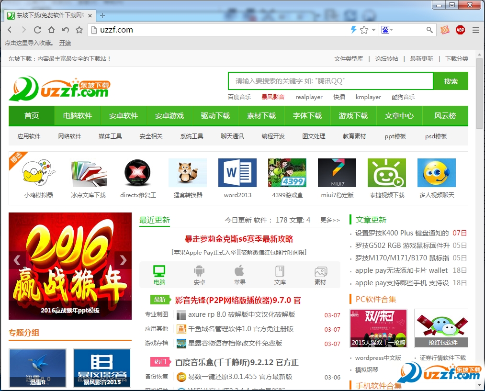Image resolution: width=485 pixels, height=391 pixels.
Task: Click the magnifier search icon in toolbar
Action: point(429,30)
